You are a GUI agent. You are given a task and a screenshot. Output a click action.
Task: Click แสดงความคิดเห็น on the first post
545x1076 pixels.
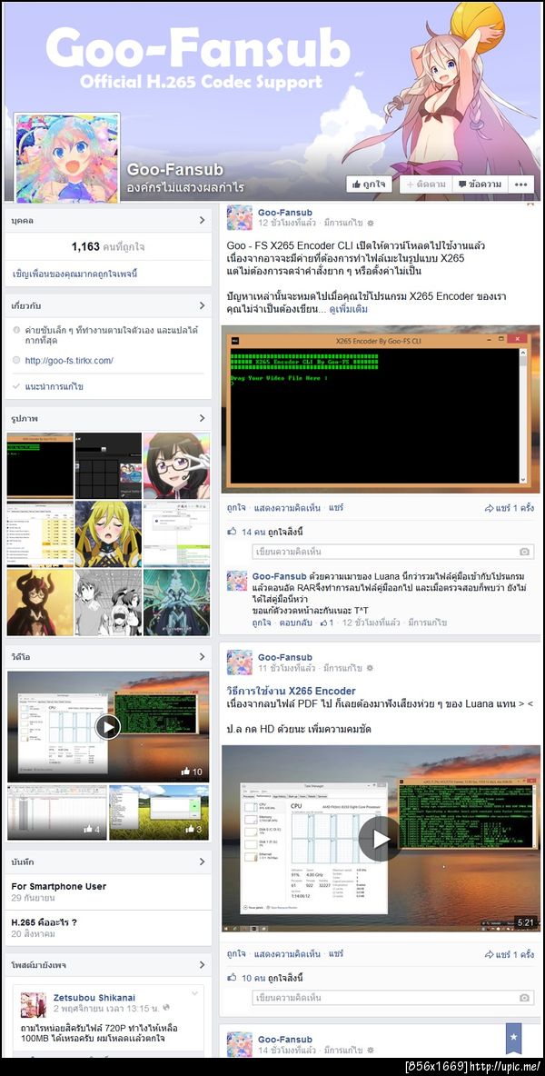point(288,509)
